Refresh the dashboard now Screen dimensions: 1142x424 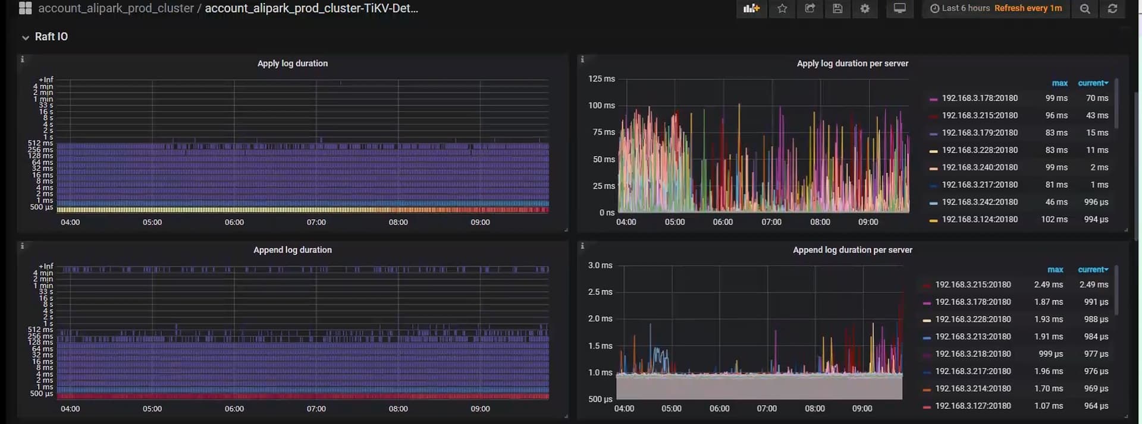(1112, 8)
